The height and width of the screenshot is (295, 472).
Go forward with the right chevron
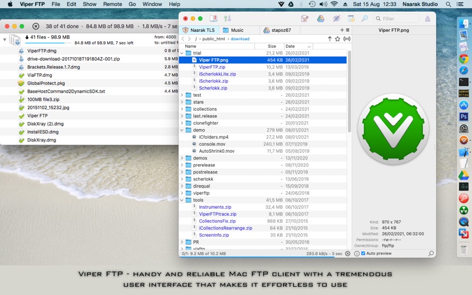[189, 39]
